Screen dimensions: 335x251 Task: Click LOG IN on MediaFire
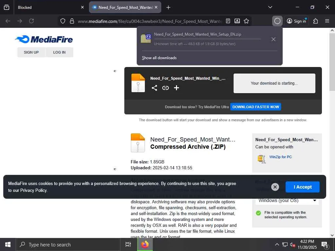(x=60, y=52)
